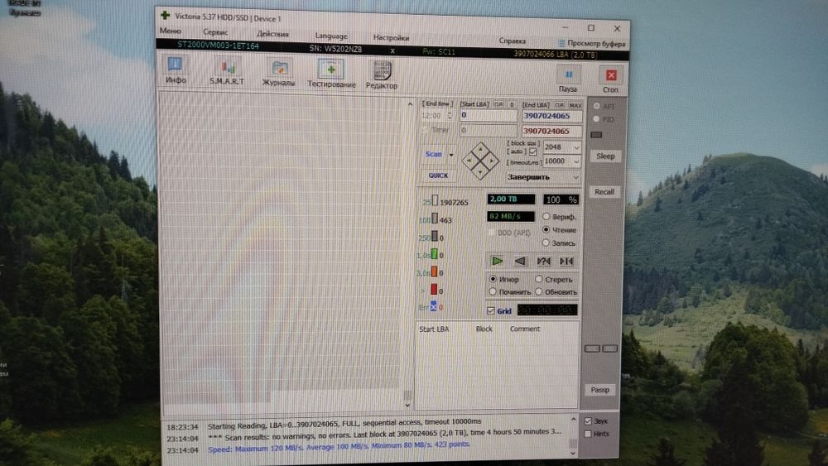Click the orange 3,0s block indicator
Viewport: 828px width, 466px height.
coord(434,271)
